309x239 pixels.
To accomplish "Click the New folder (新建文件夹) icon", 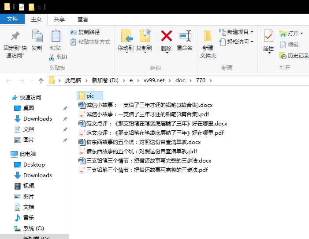I will (208, 36).
